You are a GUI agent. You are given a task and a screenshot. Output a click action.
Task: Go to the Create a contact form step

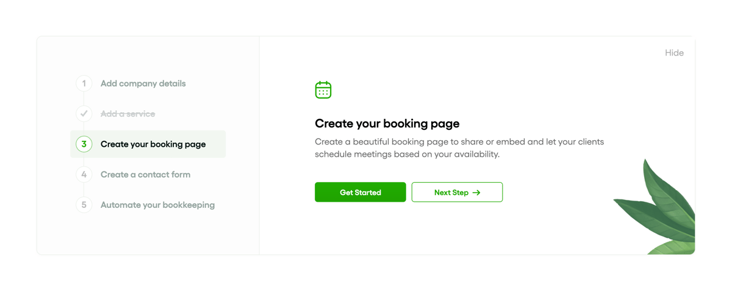[145, 175]
